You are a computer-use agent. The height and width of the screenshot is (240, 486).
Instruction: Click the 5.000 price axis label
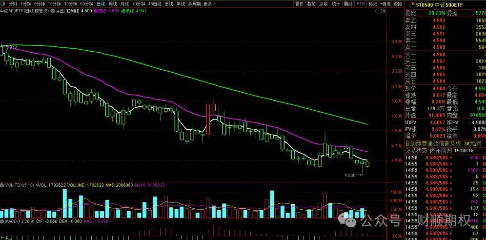tap(397, 100)
